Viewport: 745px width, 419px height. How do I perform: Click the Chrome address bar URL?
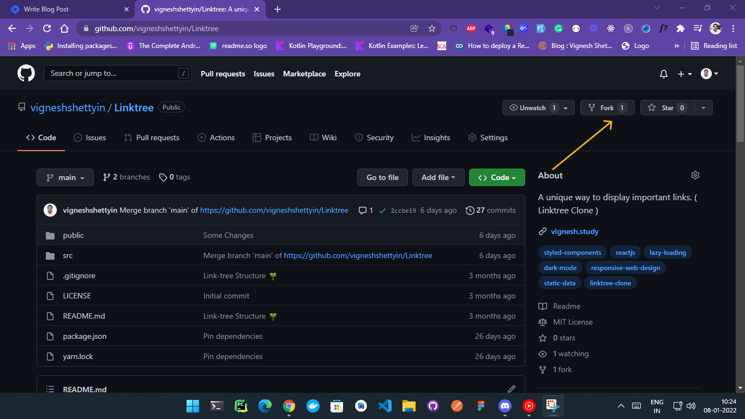157,28
